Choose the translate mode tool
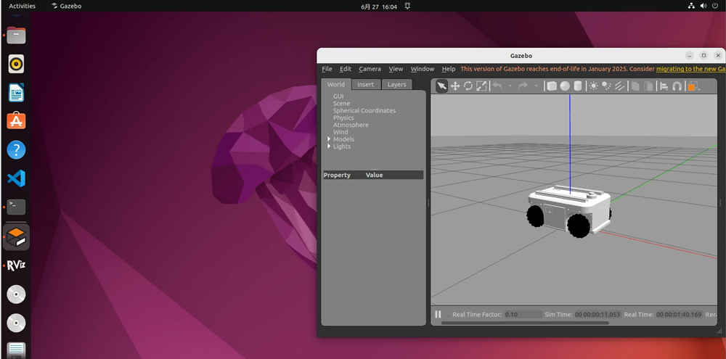Viewport: 726px width, 359px height. click(x=455, y=86)
